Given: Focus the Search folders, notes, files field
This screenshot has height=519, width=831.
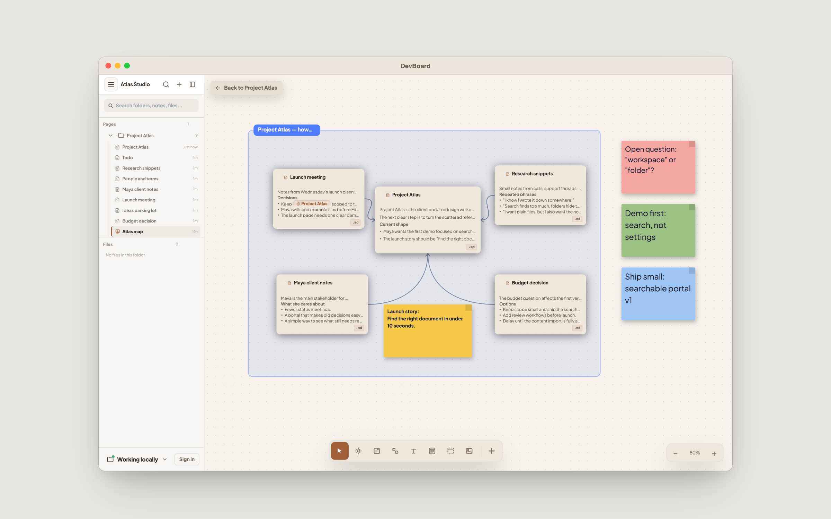Looking at the screenshot, I should [x=151, y=106].
